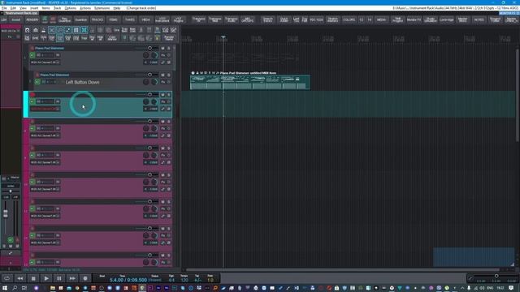Open Windows Task View

pyautogui.click(x=24, y=288)
